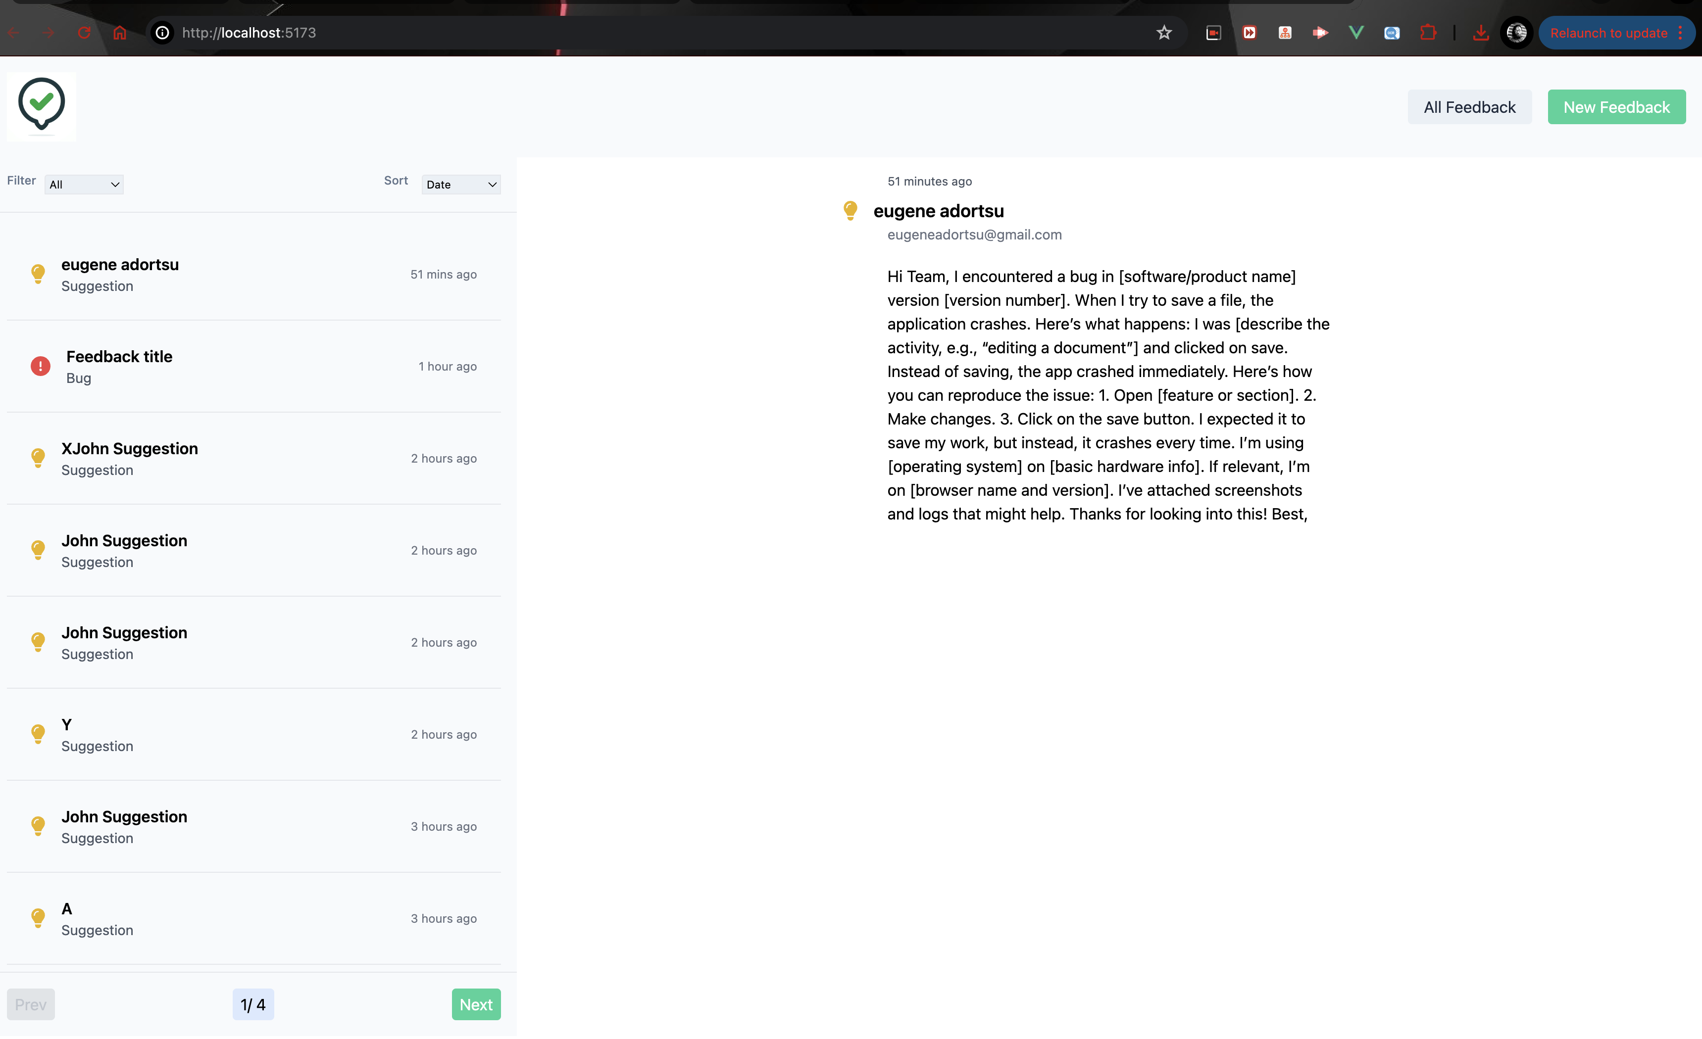Click the site info icon in address bar
The height and width of the screenshot is (1039, 1702).
pos(161,33)
